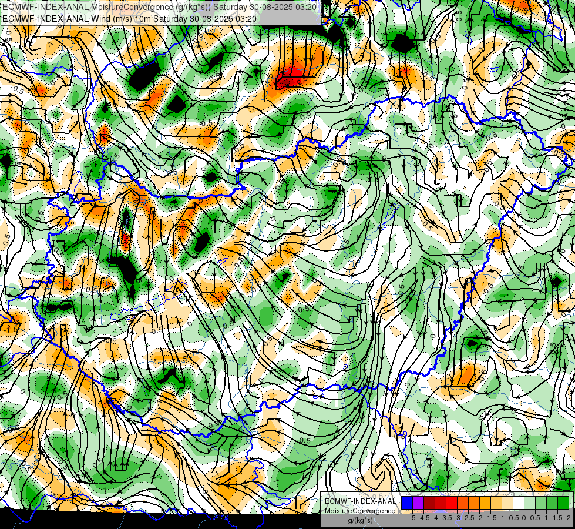Click the 0 tick label on the legend scale
Image resolution: width=575 pixels, height=529 pixels.
524,518
